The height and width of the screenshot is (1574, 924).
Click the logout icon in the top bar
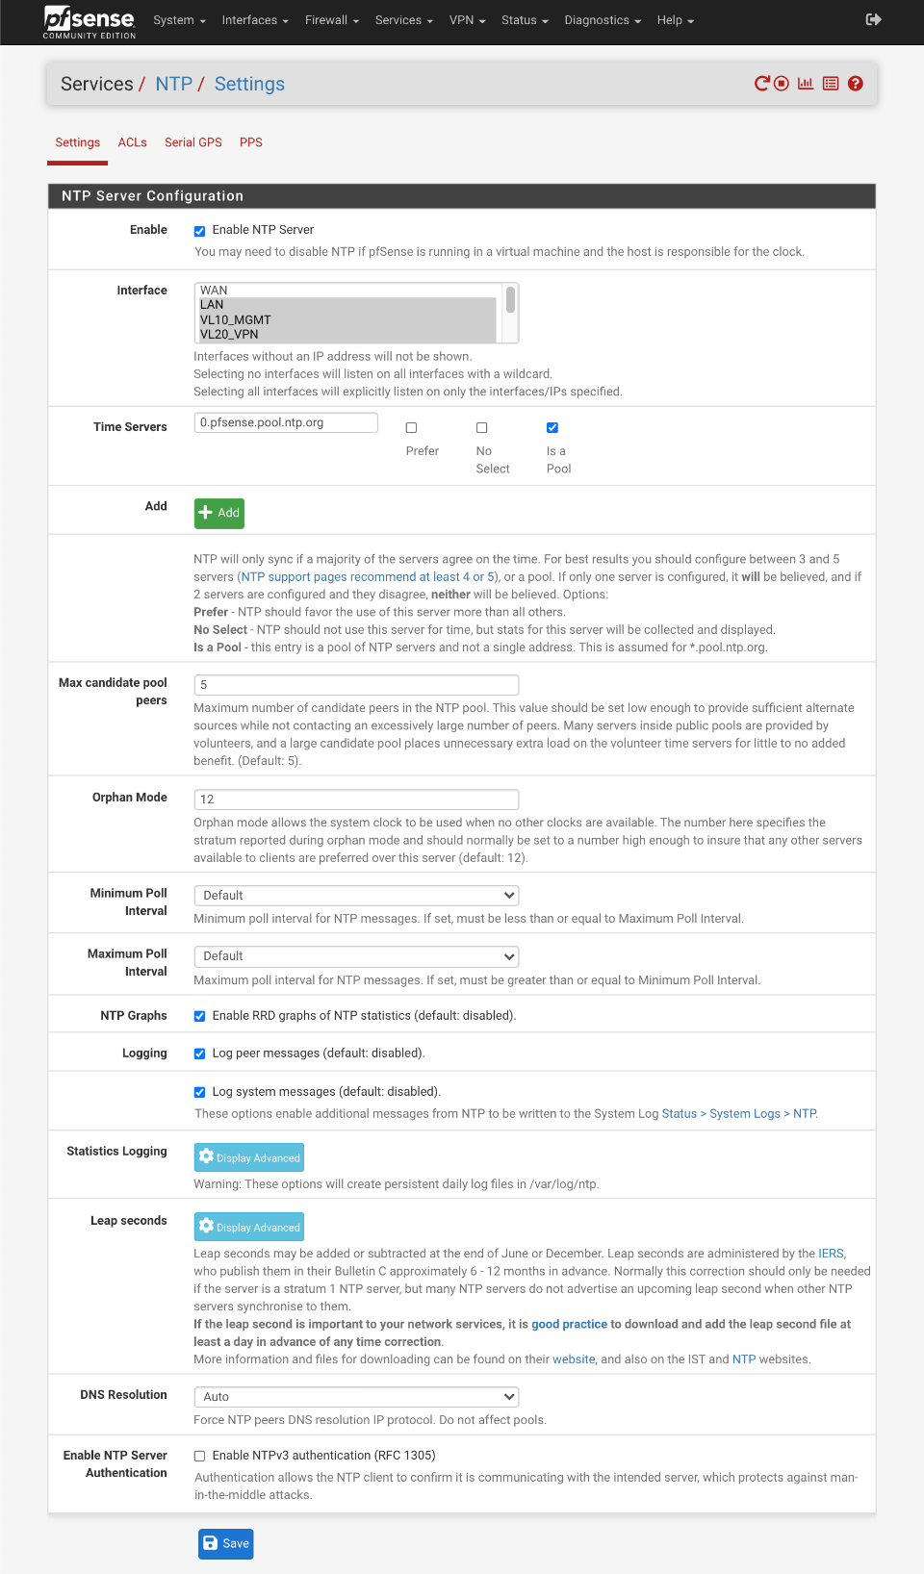pos(874,19)
